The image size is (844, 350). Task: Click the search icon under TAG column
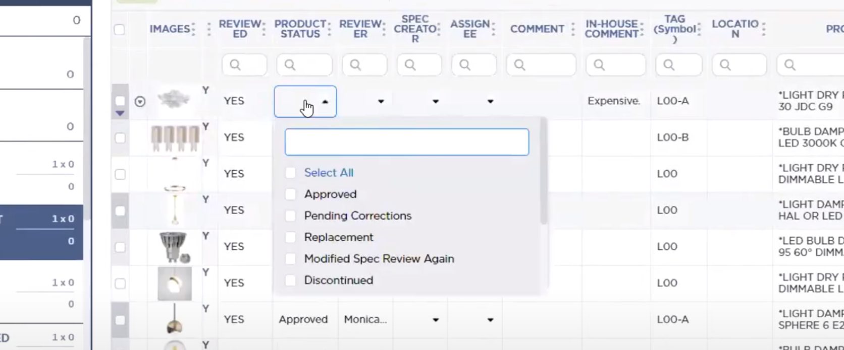(x=669, y=65)
